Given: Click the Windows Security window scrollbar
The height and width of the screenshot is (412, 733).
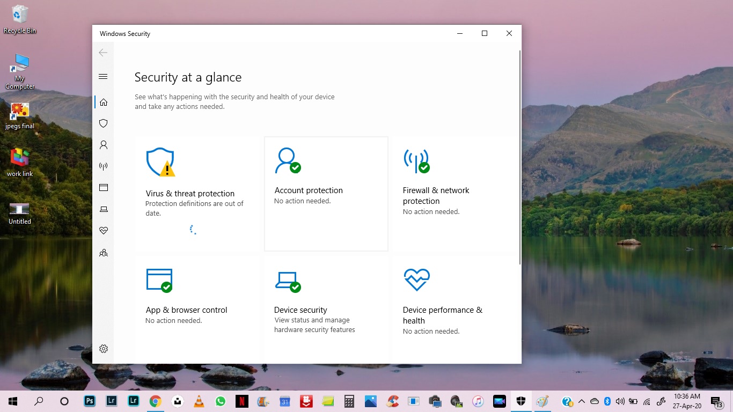Looking at the screenshot, I should coord(519,157).
